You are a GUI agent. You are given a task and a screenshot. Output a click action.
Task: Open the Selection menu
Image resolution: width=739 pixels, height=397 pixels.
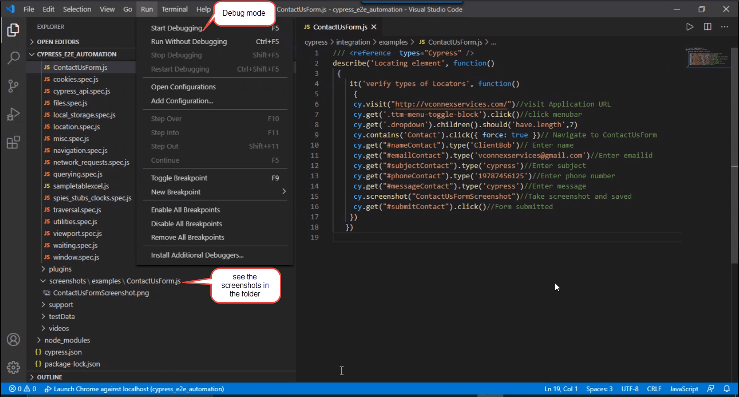click(77, 9)
